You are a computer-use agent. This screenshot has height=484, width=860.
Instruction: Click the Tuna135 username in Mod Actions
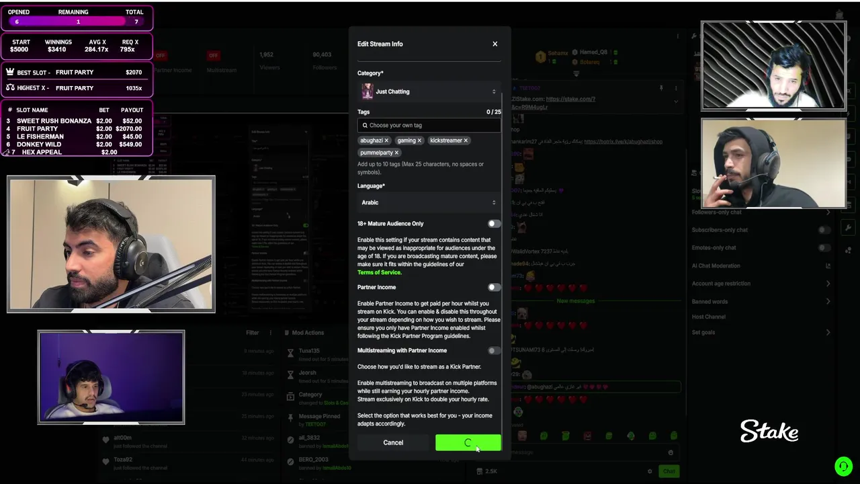[309, 351]
